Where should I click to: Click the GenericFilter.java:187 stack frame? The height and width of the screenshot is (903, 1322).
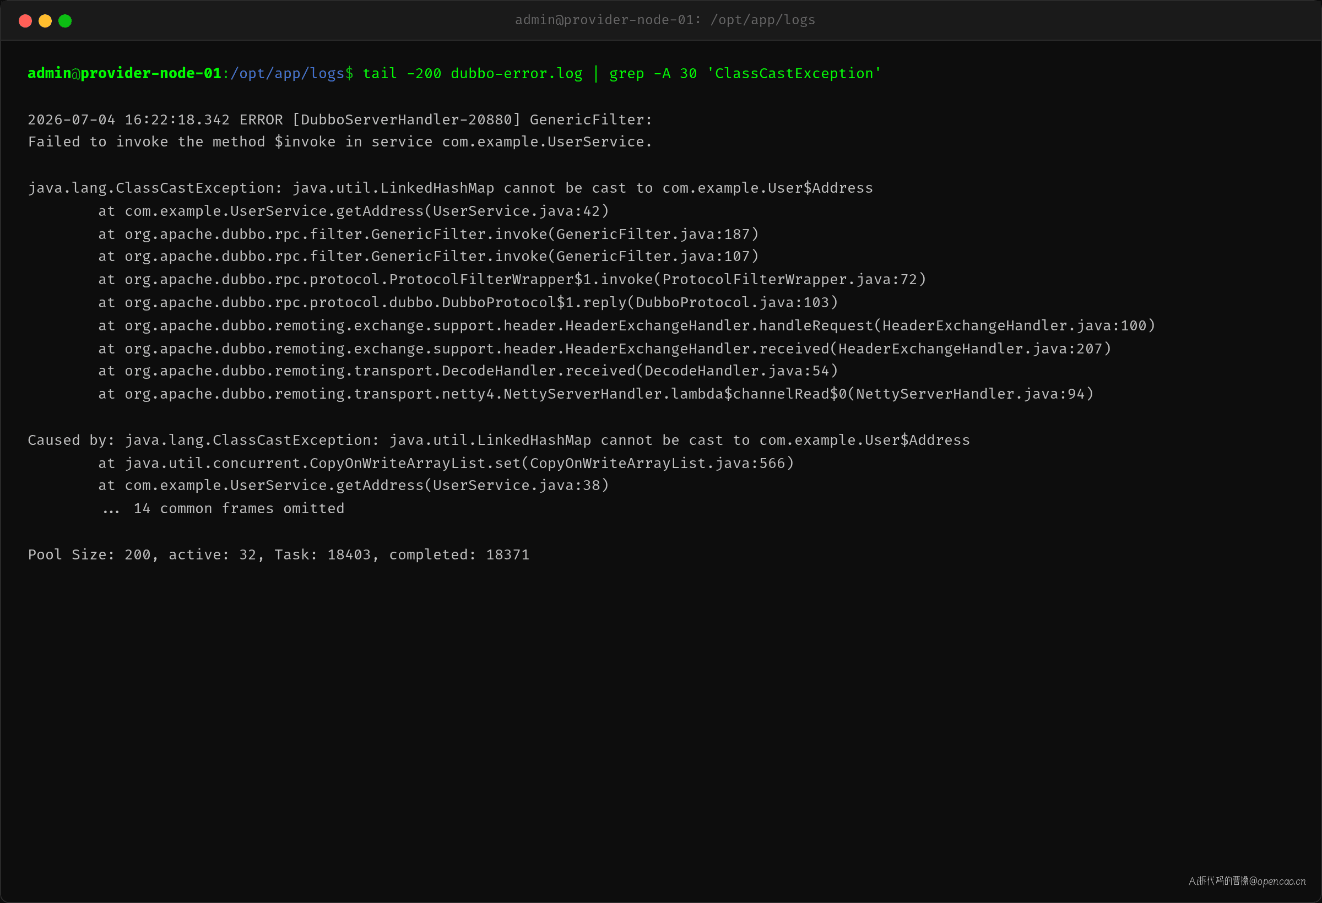(x=429, y=234)
